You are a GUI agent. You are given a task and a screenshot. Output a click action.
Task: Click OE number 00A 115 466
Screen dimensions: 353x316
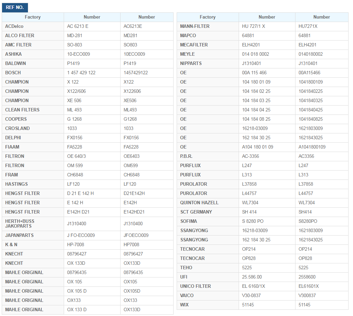[254, 73]
